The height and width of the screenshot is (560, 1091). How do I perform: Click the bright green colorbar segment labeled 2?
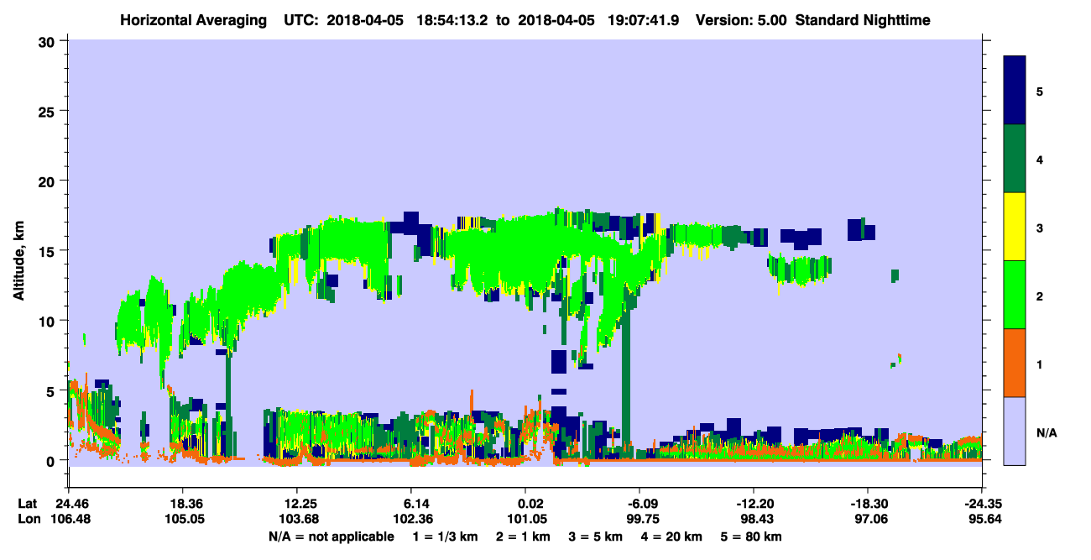click(x=1015, y=295)
